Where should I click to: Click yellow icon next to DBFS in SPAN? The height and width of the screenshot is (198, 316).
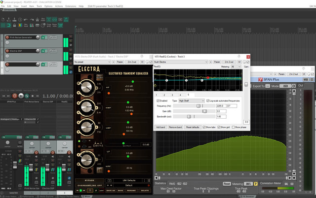(256, 184)
